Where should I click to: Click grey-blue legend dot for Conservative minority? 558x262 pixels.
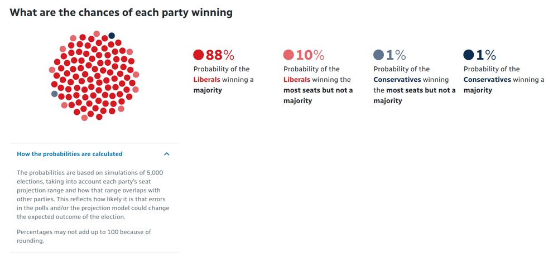[x=378, y=55]
